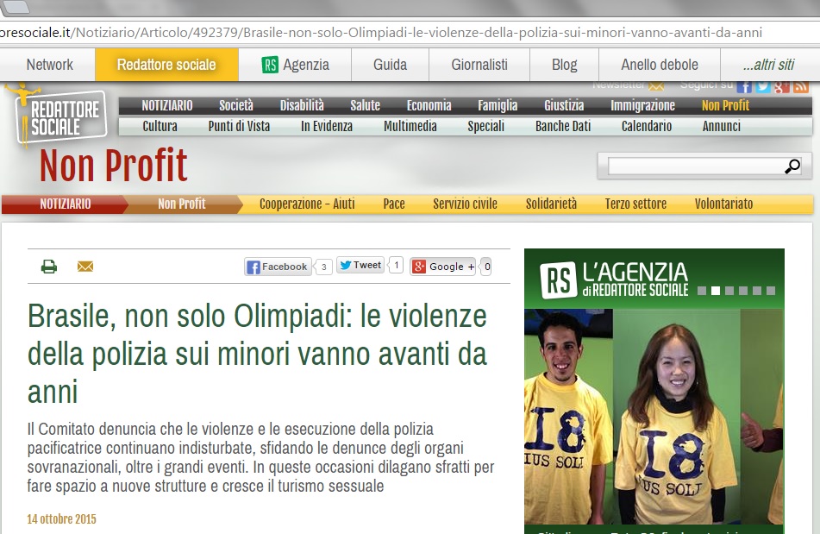820x534 pixels.
Task: Select the second slide indicator in agency banner
Action: (x=715, y=291)
